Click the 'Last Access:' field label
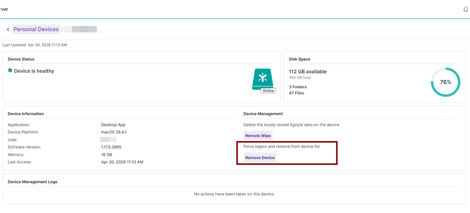The image size is (470, 213). click(19, 162)
